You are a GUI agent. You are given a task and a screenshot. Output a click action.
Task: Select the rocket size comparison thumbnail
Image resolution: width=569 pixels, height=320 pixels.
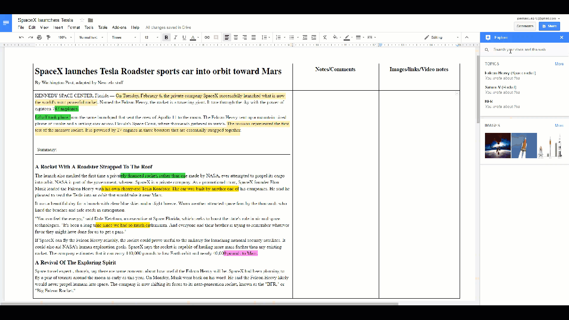click(550, 145)
